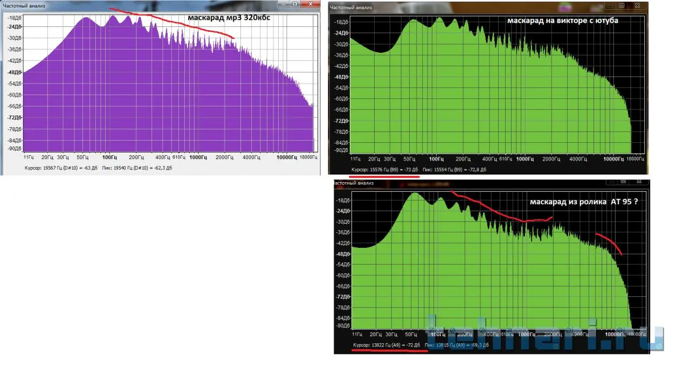Maximize the purple MP3 frequency analysis window

(x=295, y=4)
